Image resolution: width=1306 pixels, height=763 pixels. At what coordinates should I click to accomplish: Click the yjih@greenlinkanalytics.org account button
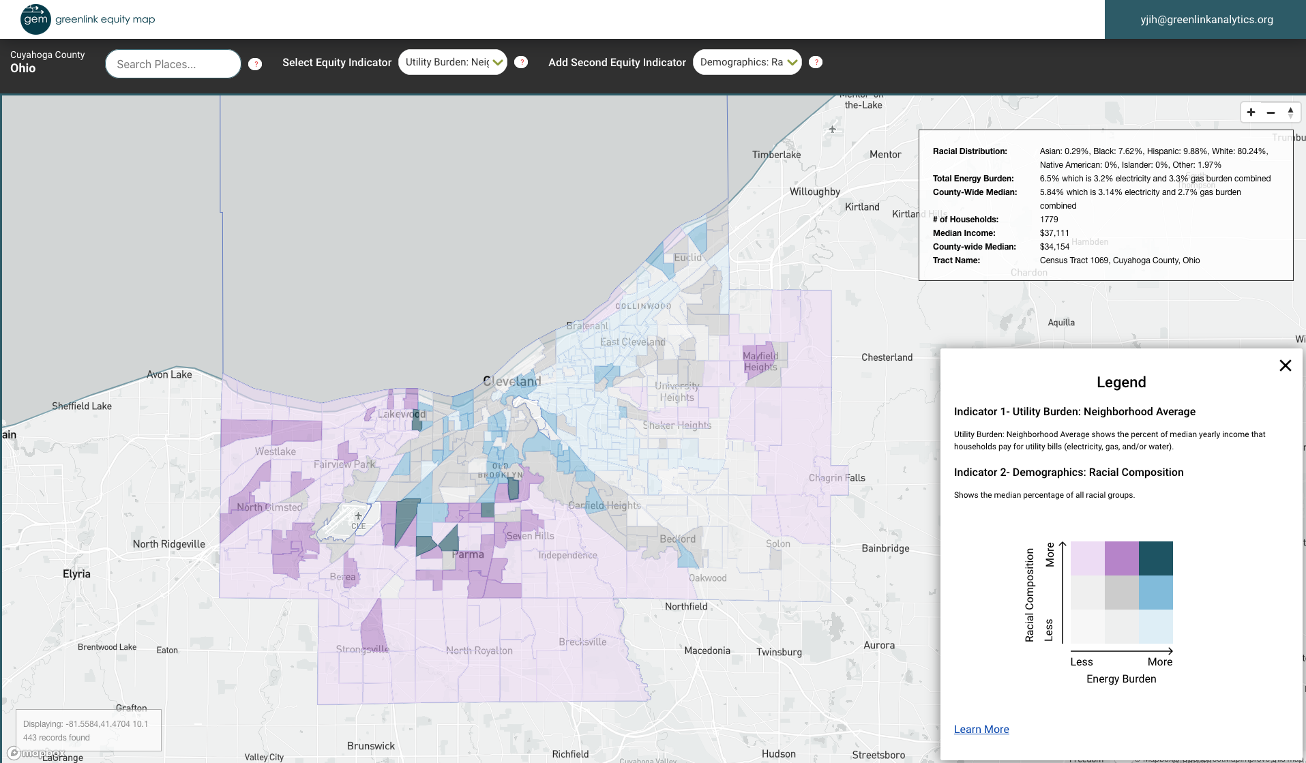(1206, 19)
